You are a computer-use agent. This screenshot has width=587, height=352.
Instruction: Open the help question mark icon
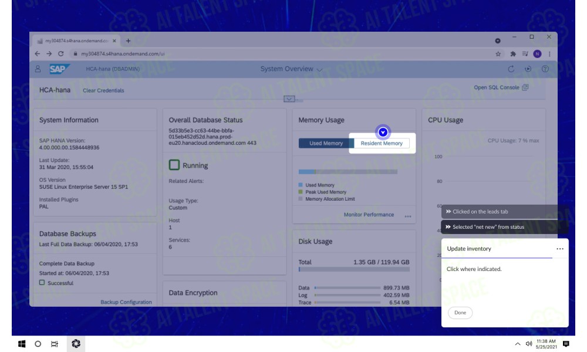pos(545,69)
